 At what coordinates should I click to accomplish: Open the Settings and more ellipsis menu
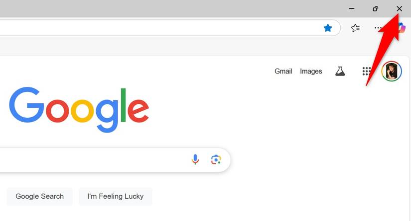tap(378, 28)
